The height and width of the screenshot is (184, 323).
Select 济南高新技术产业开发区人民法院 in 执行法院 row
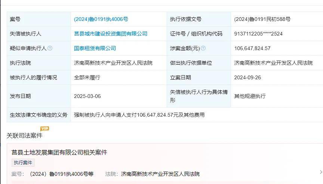(x=113, y=63)
